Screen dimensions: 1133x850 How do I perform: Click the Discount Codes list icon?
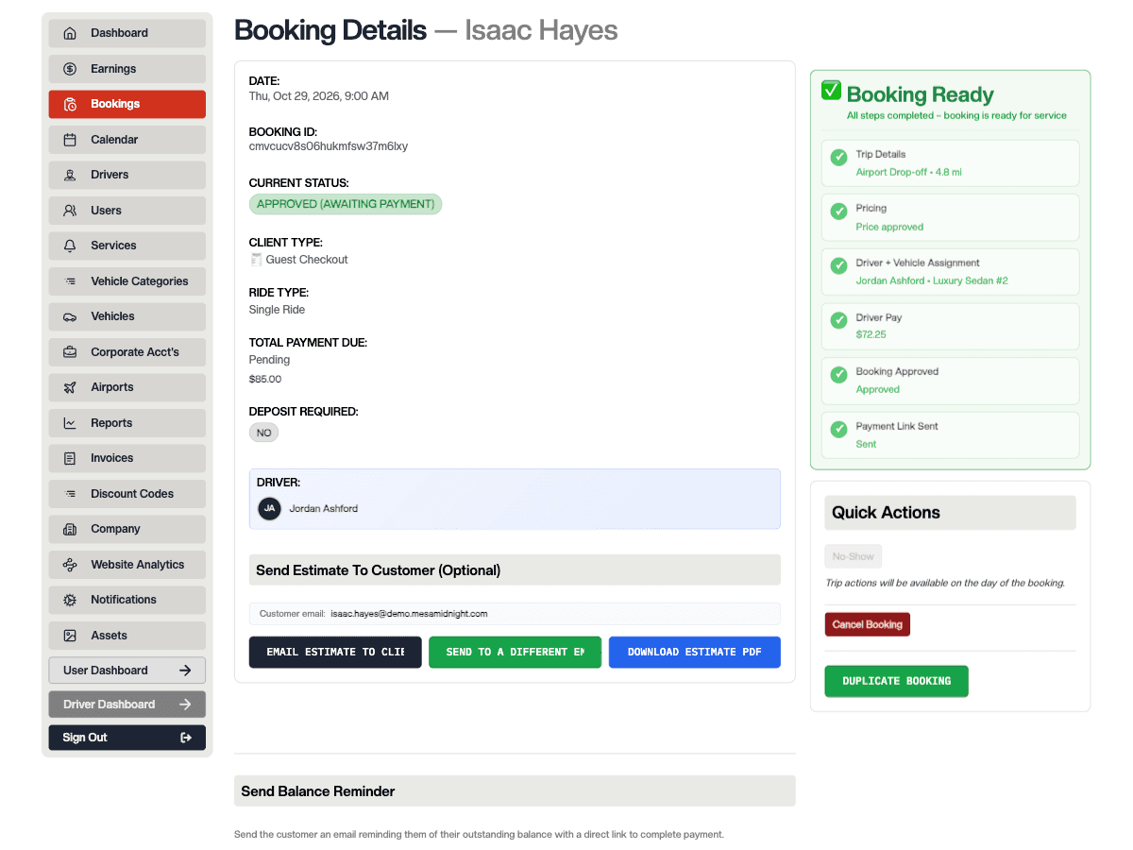point(70,494)
